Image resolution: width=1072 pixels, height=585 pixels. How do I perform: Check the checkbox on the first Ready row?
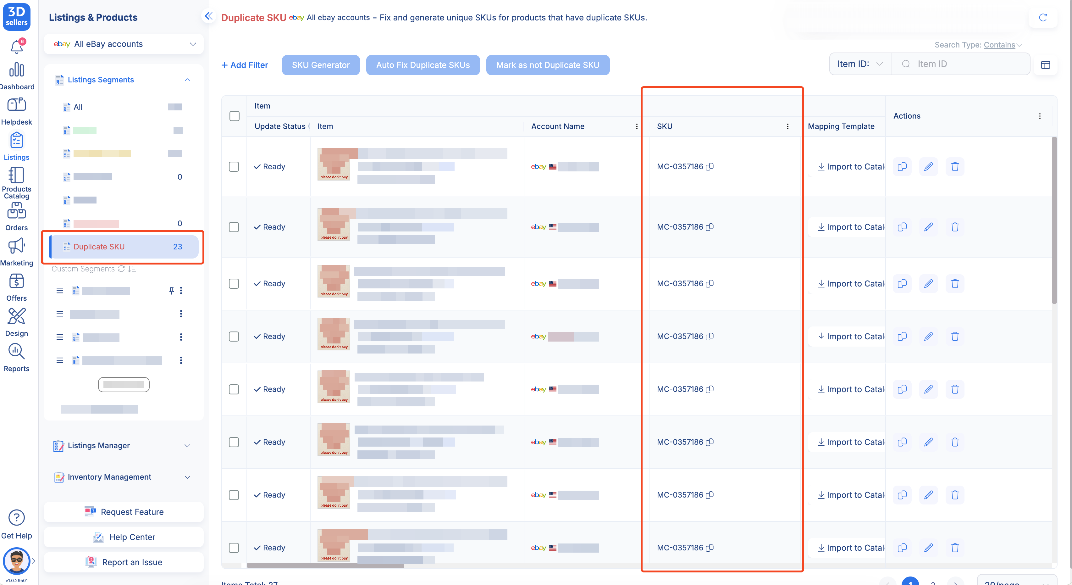tap(234, 167)
